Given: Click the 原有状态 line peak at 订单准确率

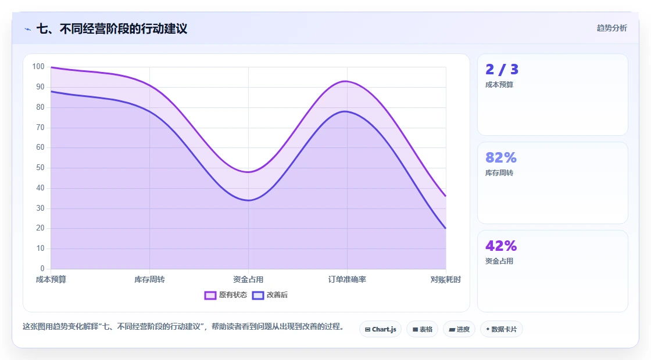Looking at the screenshot, I should tap(346, 81).
